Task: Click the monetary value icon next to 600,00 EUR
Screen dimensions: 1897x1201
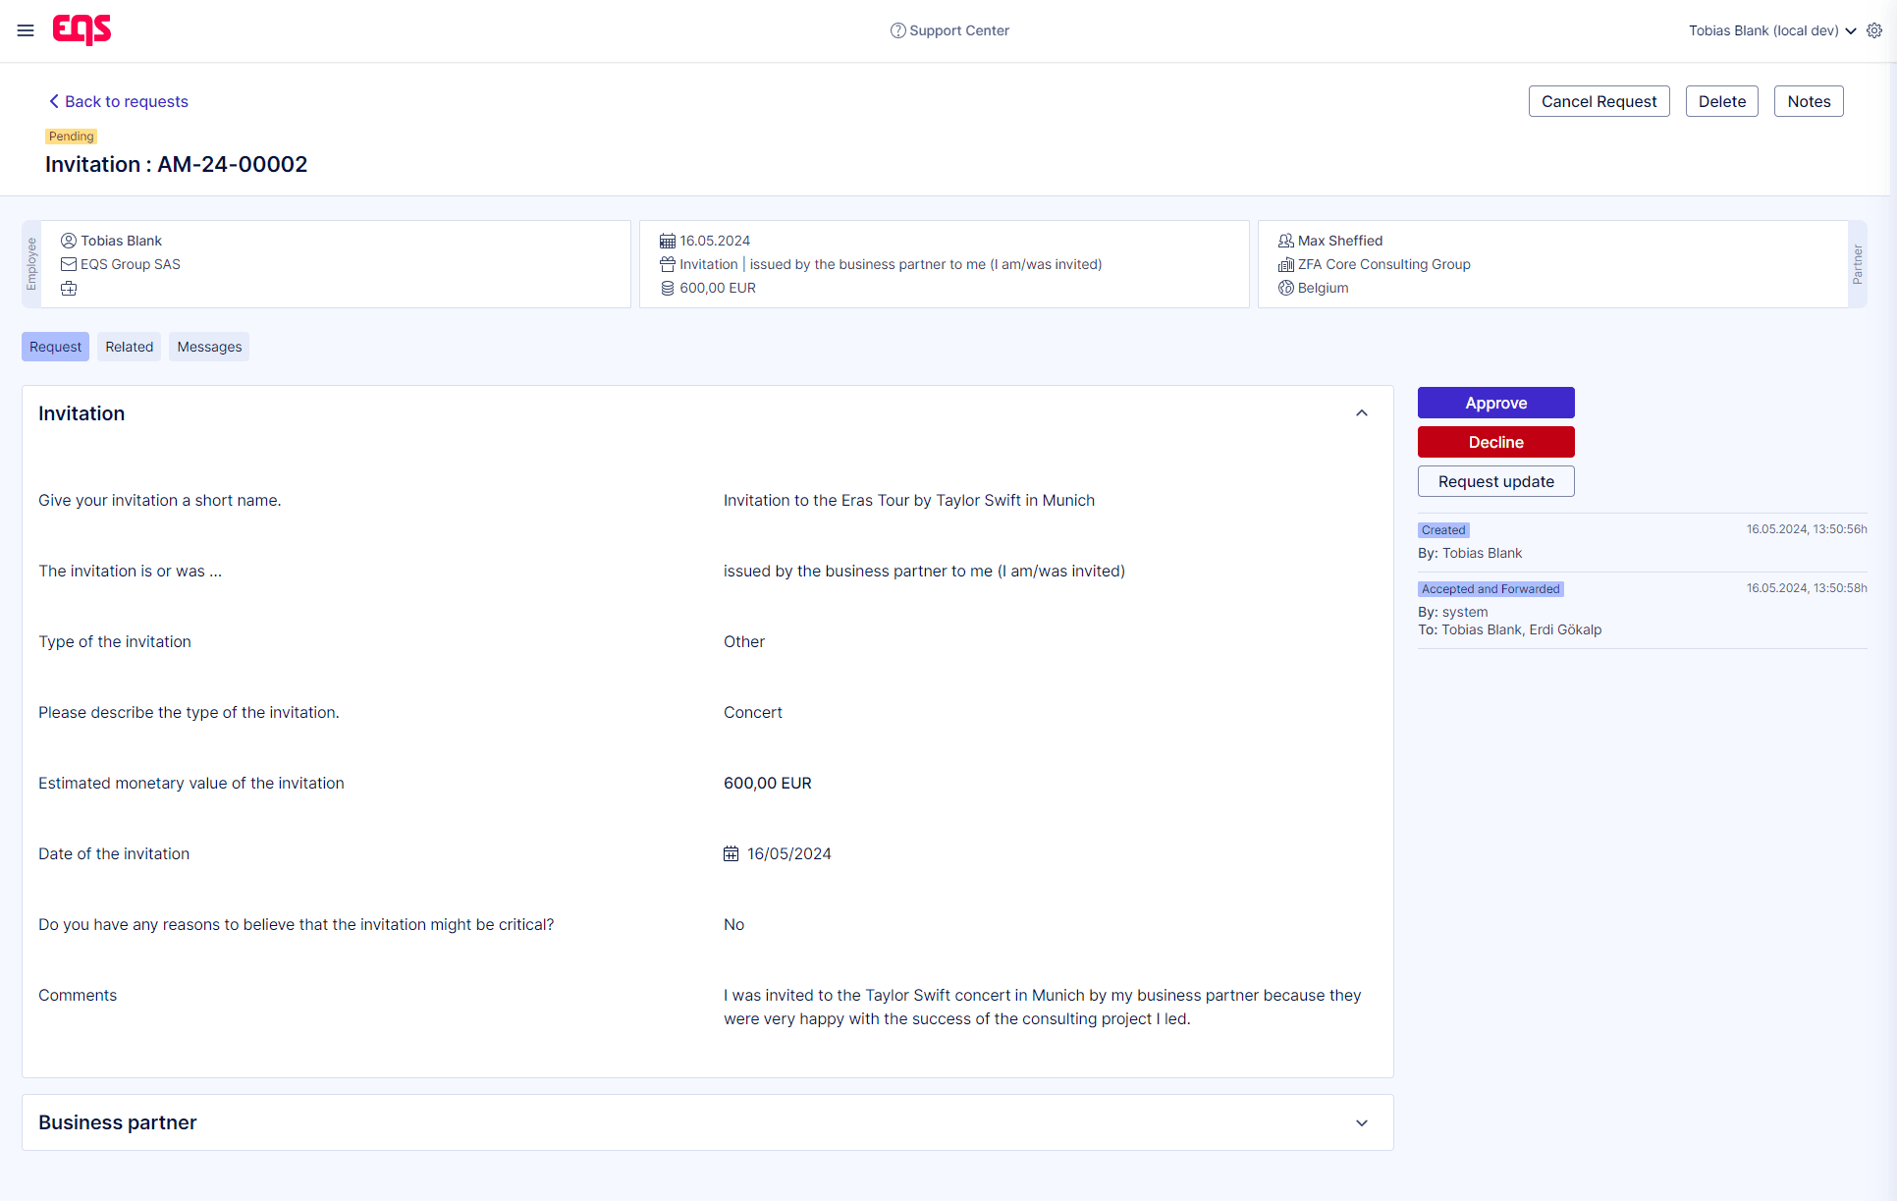Action: point(665,288)
